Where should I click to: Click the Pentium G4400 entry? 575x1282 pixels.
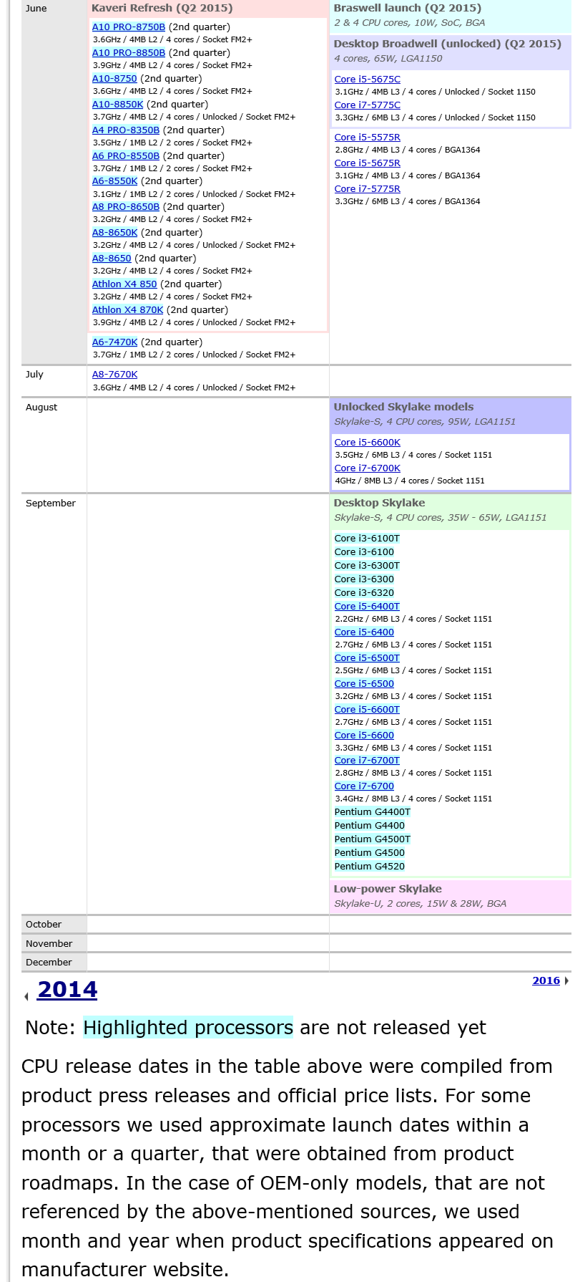(370, 826)
